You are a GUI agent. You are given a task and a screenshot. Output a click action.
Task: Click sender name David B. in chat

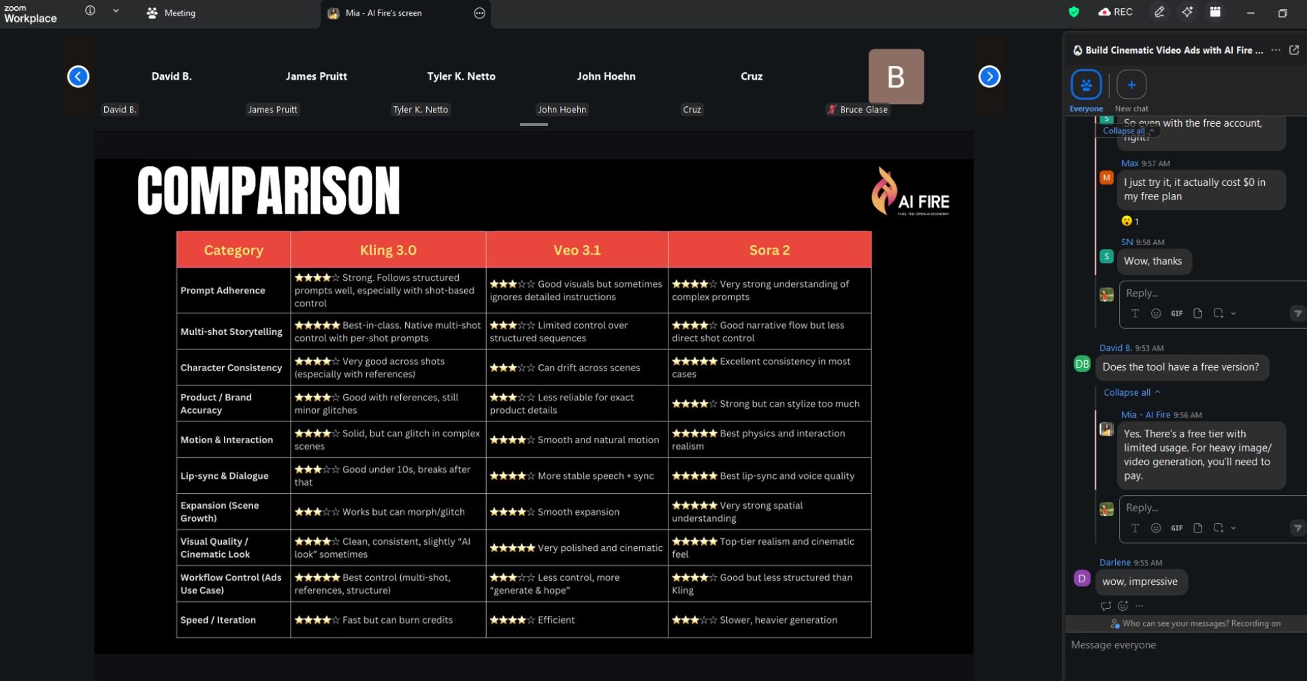coord(1116,348)
